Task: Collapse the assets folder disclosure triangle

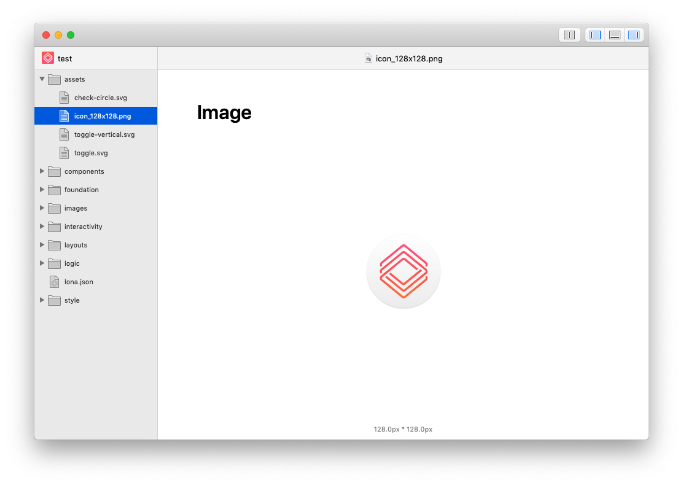Action: pyautogui.click(x=42, y=79)
